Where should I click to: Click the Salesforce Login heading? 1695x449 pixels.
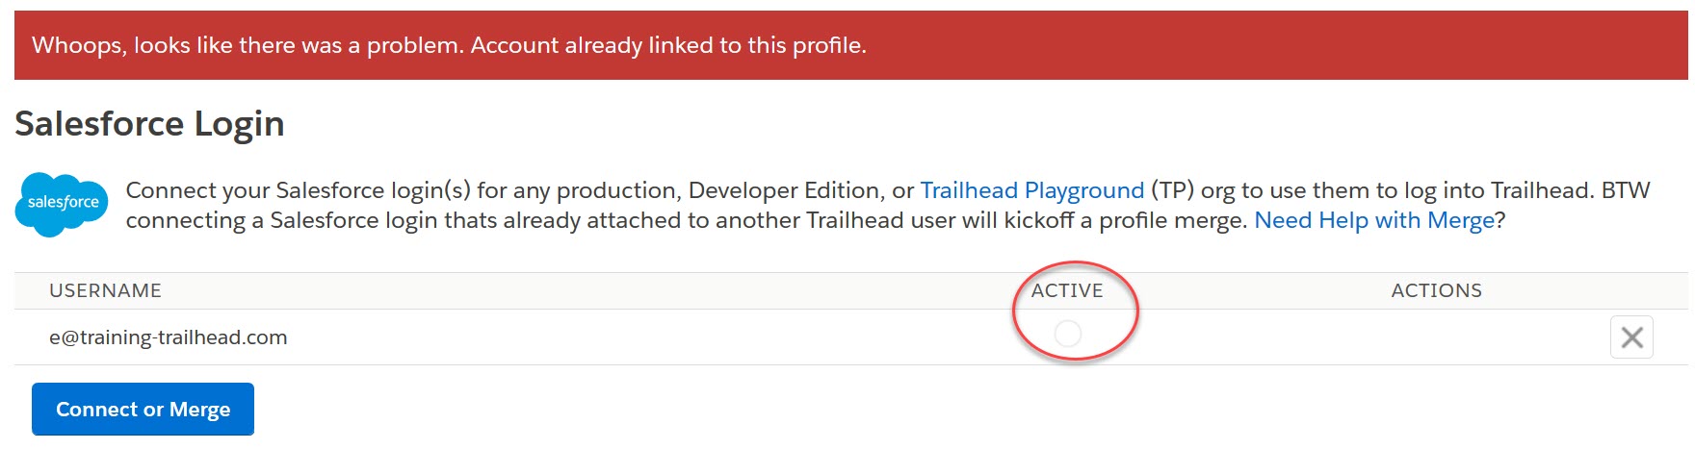pos(149,124)
